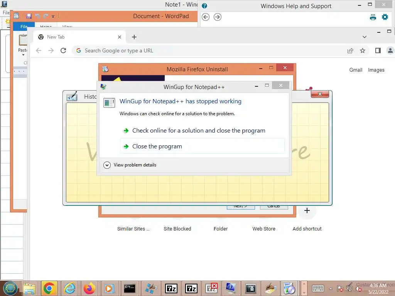Open Folder shortcut on New Tab
The width and height of the screenshot is (395, 296).
(x=220, y=229)
